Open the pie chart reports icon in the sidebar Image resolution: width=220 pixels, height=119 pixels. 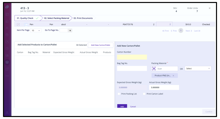[7, 49]
